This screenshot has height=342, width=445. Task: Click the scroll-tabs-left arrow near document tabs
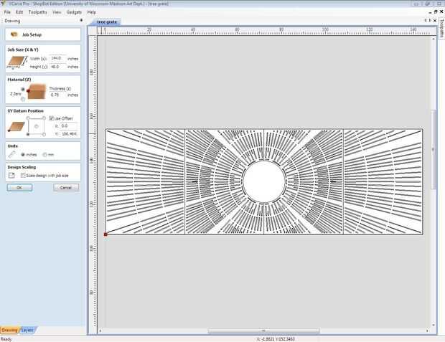click(x=425, y=20)
